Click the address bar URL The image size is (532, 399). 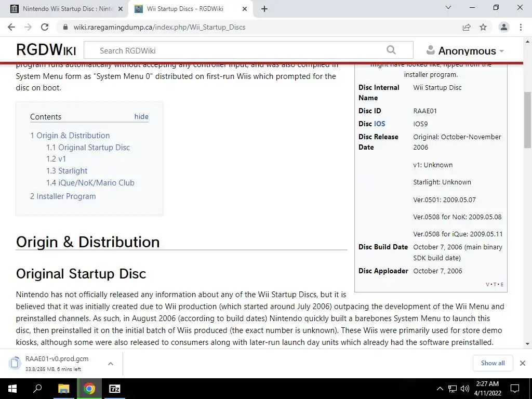click(x=159, y=27)
